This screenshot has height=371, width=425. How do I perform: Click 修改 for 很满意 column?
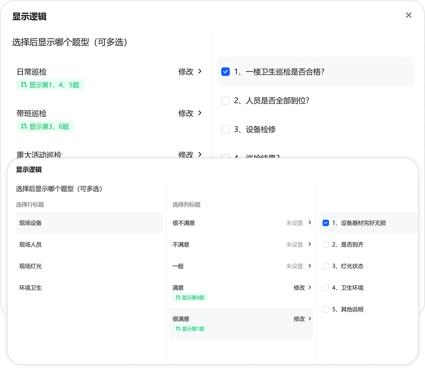pos(299,319)
